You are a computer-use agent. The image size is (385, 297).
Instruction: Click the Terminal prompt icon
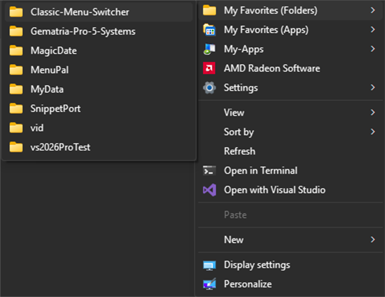(209, 171)
